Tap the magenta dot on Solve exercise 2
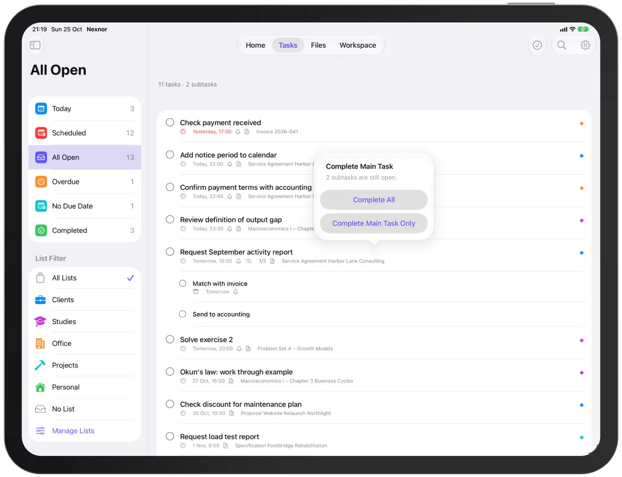The width and height of the screenshot is (622, 477). (x=581, y=340)
